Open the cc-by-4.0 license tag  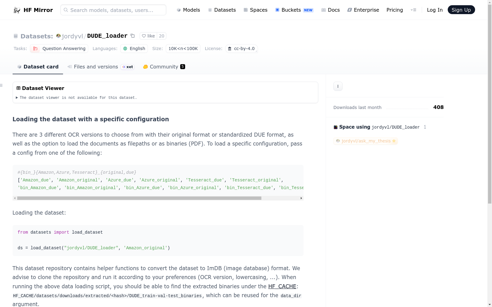coord(241,49)
